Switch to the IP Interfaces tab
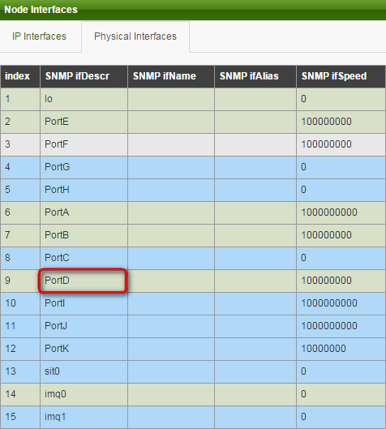The height and width of the screenshot is (429, 386). click(x=39, y=36)
